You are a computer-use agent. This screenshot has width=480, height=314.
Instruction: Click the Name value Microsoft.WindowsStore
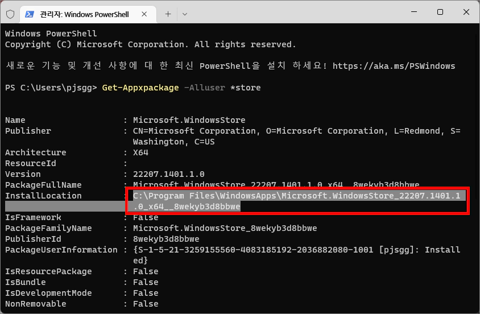(189, 120)
